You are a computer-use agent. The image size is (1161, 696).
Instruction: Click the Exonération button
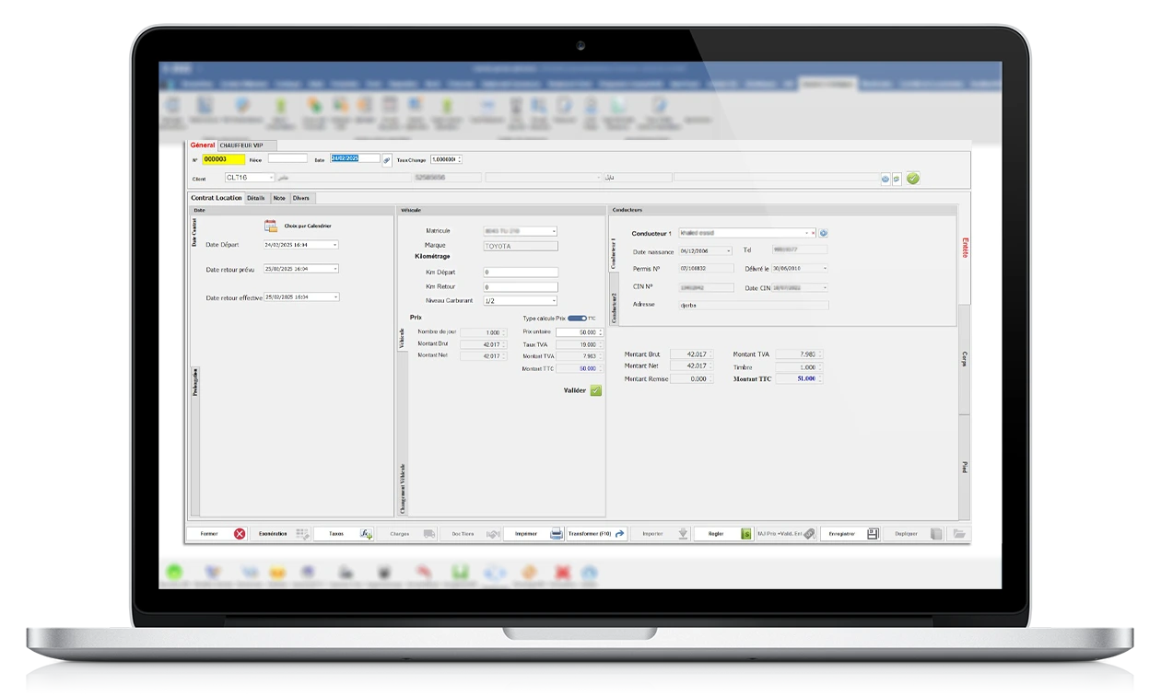(x=280, y=533)
